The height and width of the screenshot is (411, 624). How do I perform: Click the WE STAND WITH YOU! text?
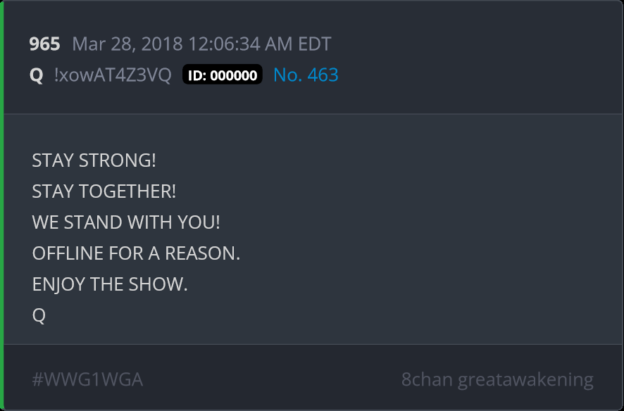(126, 222)
